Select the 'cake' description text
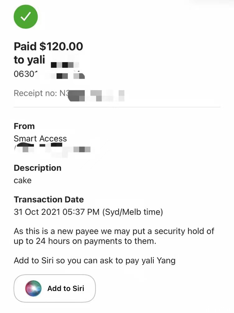 23,181
